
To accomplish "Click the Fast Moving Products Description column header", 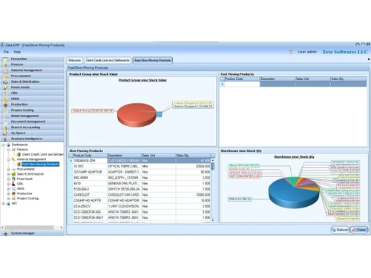I will tap(278, 79).
